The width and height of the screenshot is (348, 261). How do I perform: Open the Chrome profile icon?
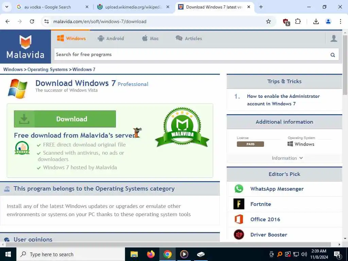click(328, 21)
